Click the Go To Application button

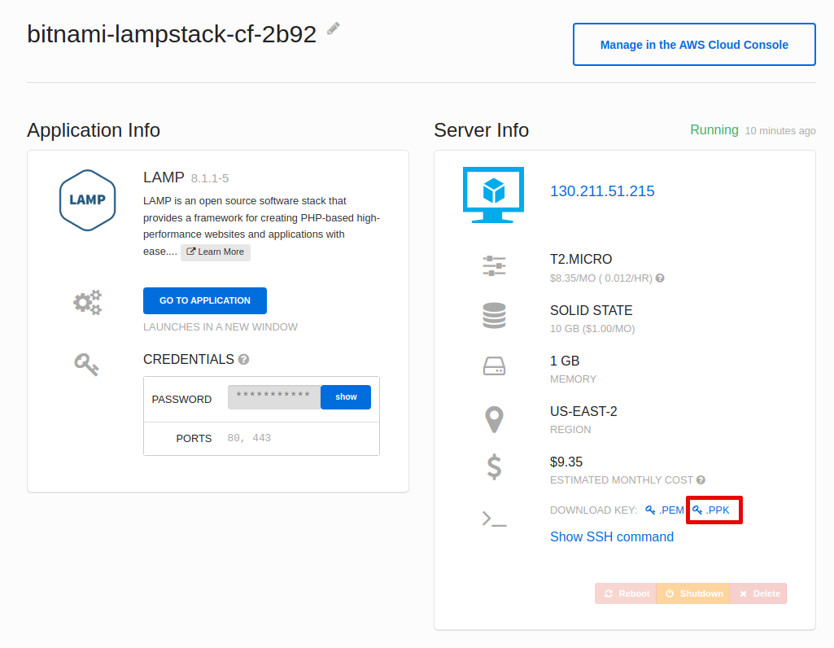pos(205,300)
